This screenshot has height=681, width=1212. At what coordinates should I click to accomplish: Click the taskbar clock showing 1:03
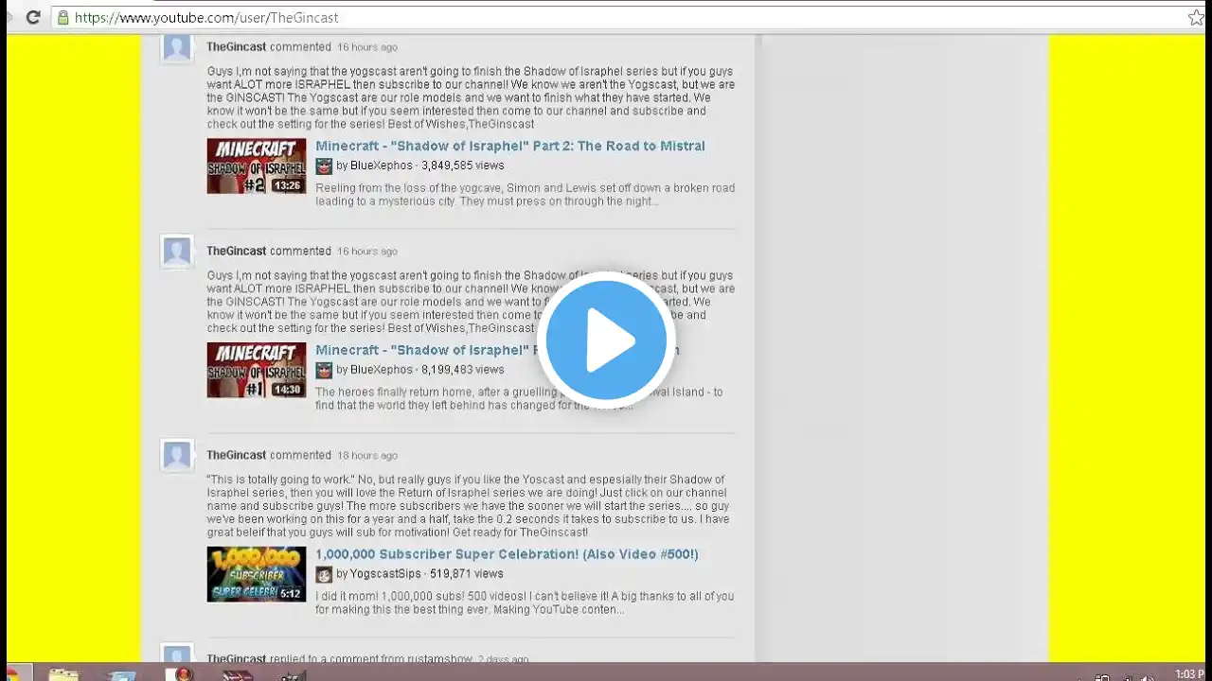1190,674
